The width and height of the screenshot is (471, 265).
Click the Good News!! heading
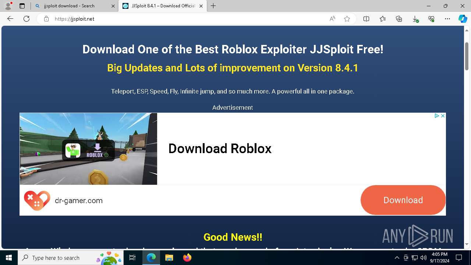[x=233, y=237]
